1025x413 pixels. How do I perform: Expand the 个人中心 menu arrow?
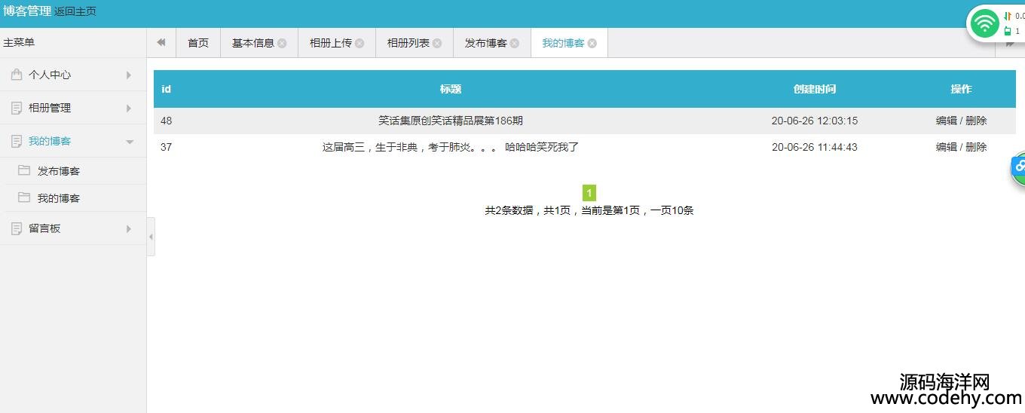tap(129, 75)
